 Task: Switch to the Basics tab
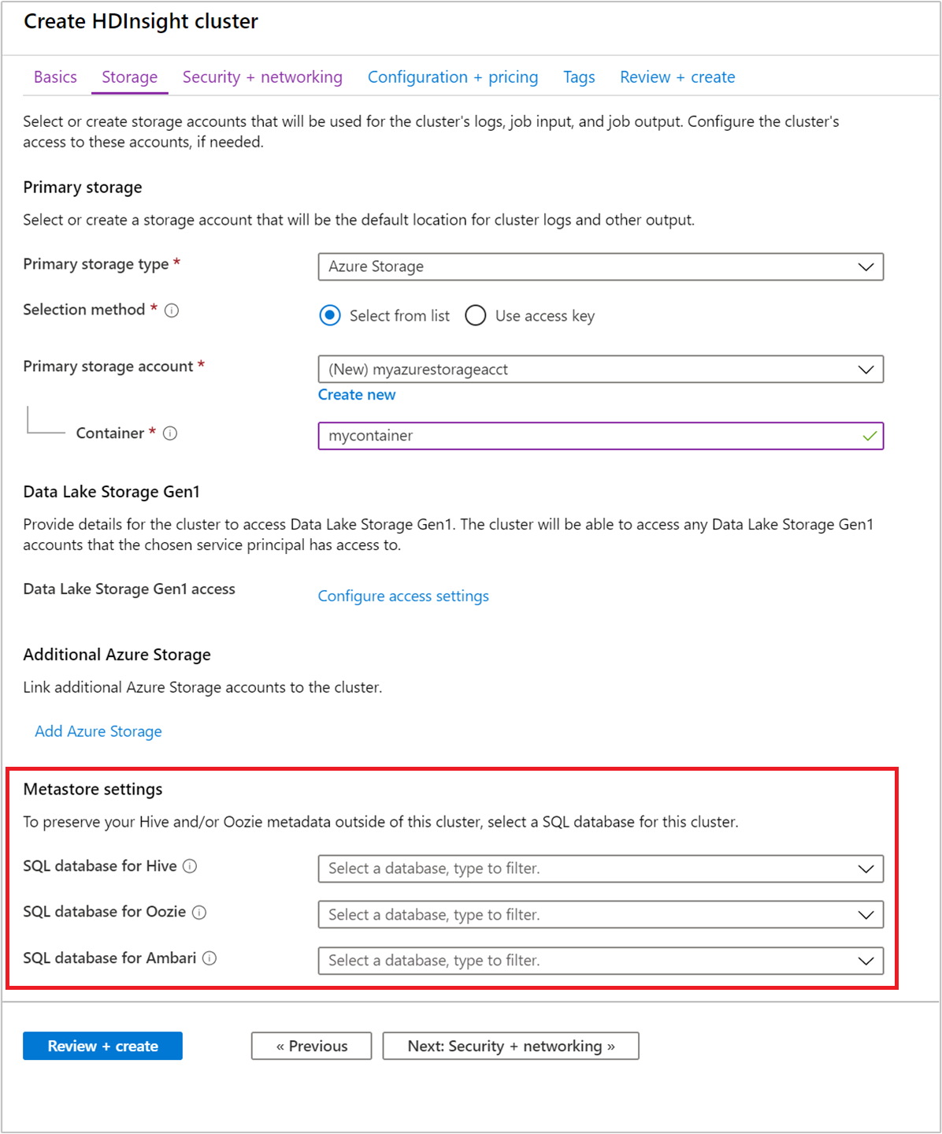point(55,77)
